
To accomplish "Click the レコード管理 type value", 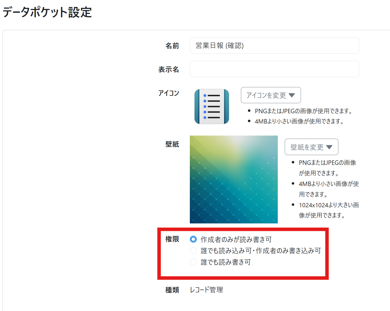I will [206, 290].
